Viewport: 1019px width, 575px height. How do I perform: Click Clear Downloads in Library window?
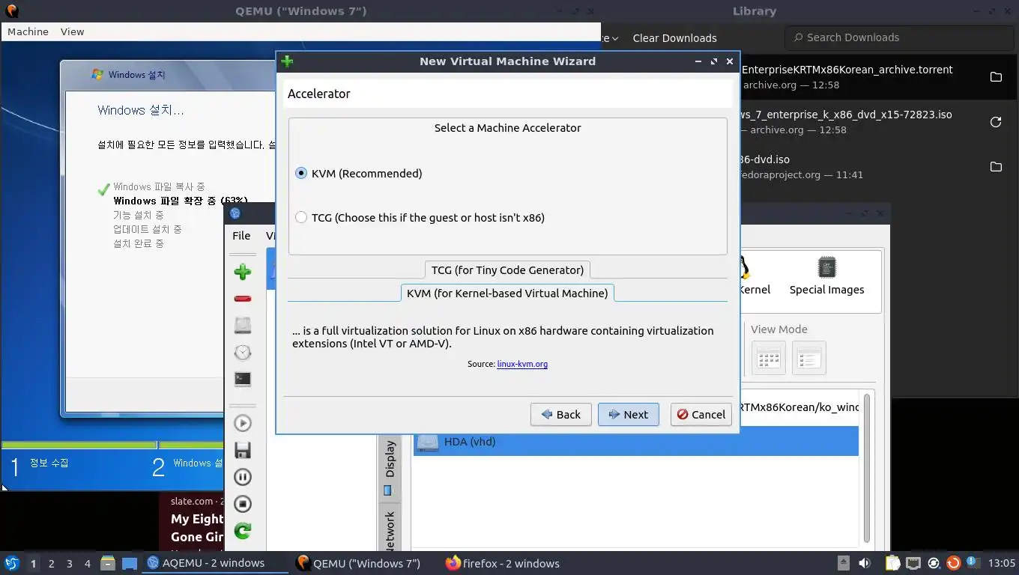click(x=674, y=37)
